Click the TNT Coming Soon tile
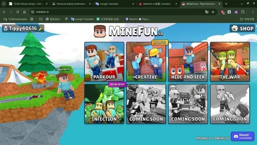The image size is (257, 145). point(188,104)
